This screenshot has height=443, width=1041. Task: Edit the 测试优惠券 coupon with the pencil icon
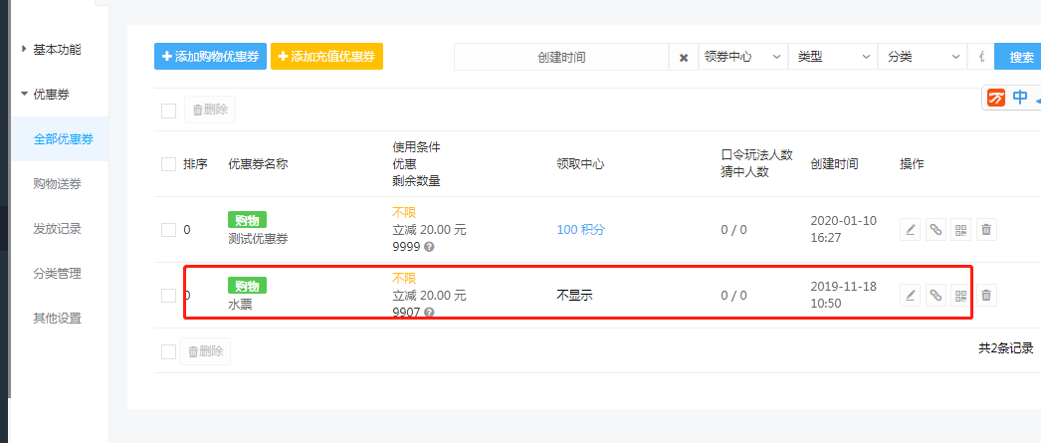point(911,230)
